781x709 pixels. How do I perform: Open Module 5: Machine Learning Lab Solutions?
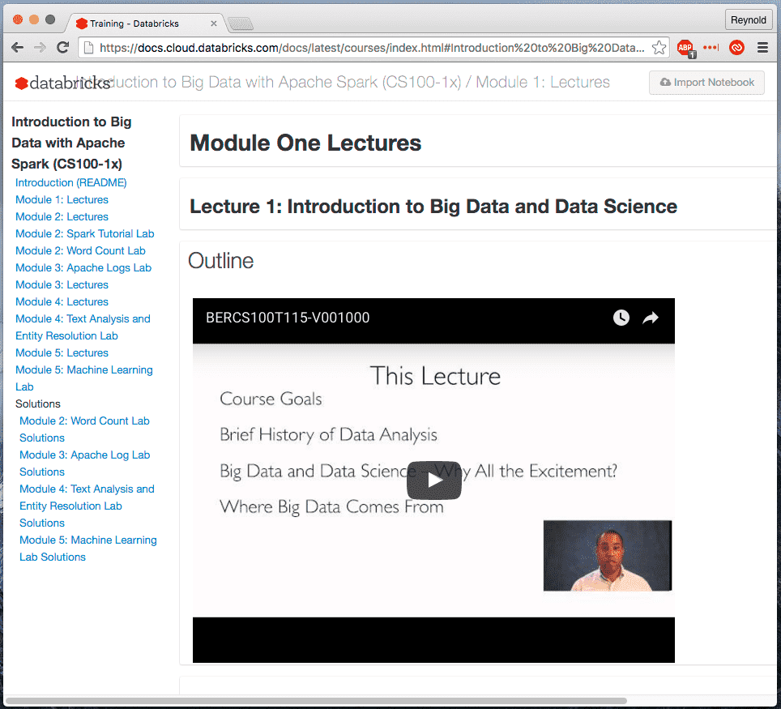pos(87,549)
